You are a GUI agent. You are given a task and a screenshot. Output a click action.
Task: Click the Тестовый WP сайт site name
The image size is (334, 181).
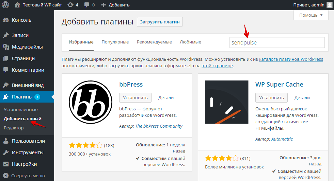coord(42,5)
